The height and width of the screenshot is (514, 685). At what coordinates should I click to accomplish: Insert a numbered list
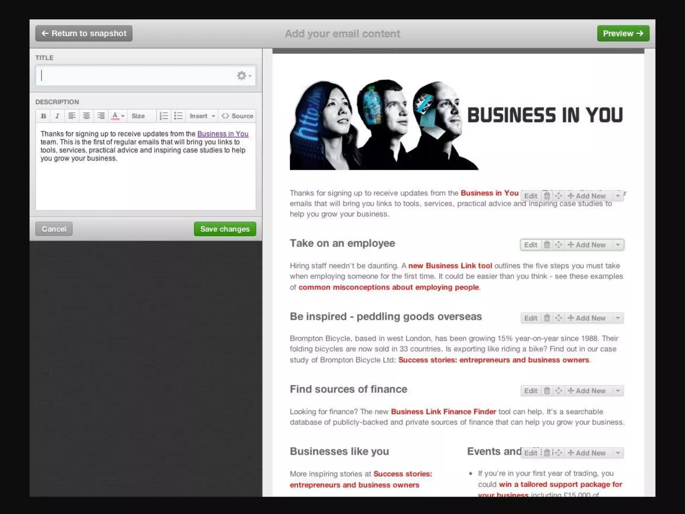(x=164, y=116)
